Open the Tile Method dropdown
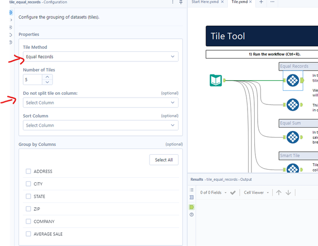 (x=100, y=57)
